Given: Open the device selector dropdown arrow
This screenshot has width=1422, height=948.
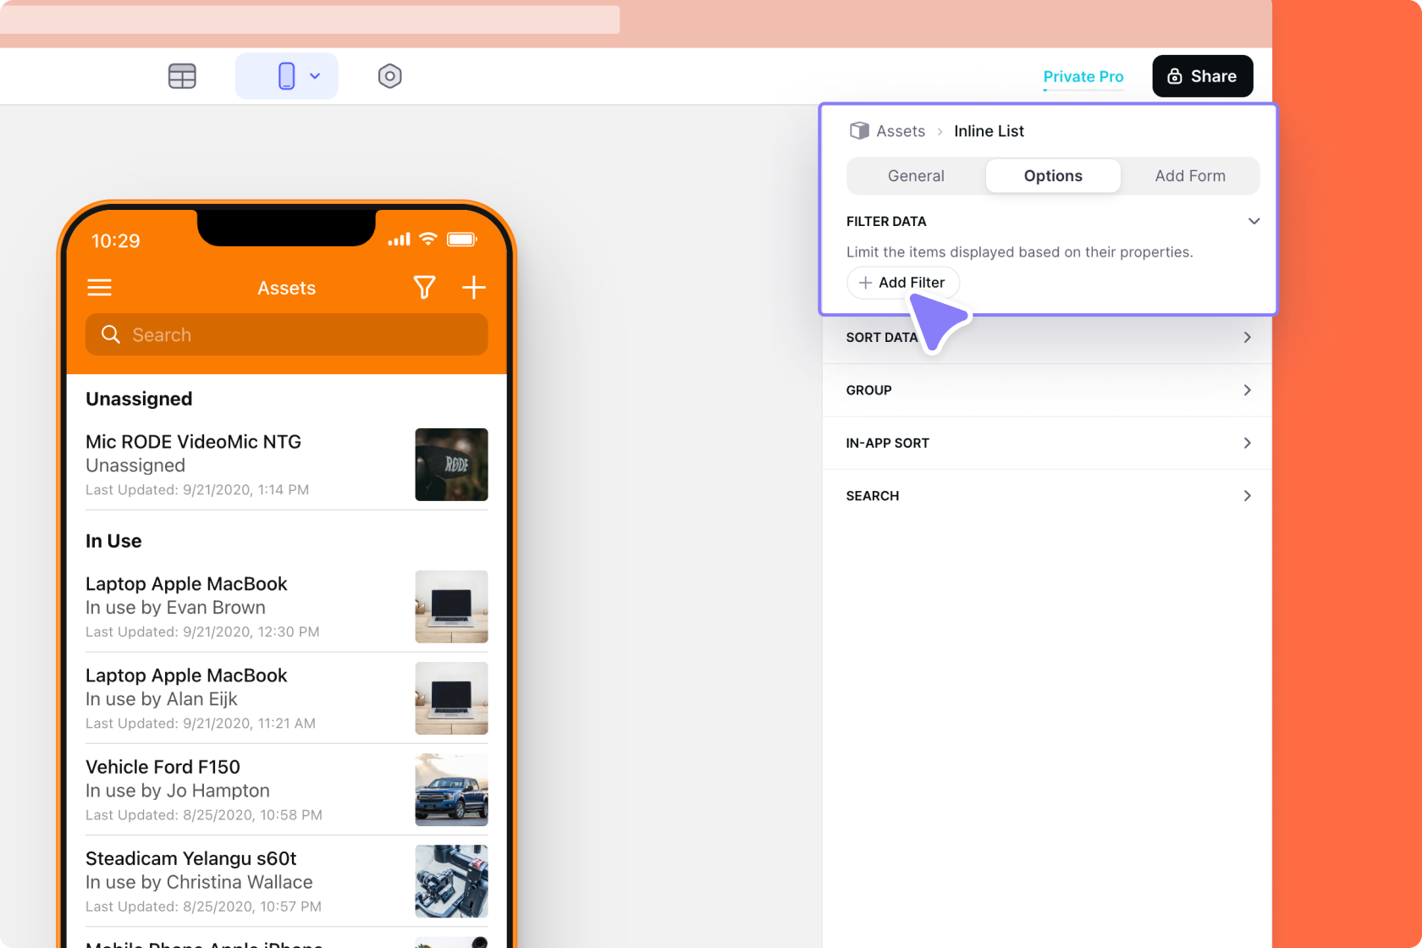Looking at the screenshot, I should pyautogui.click(x=315, y=76).
